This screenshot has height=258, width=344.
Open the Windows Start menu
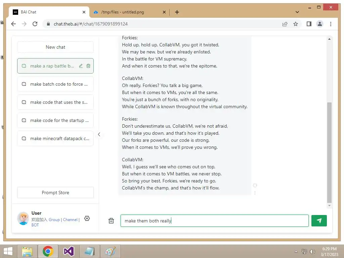pos(8,251)
